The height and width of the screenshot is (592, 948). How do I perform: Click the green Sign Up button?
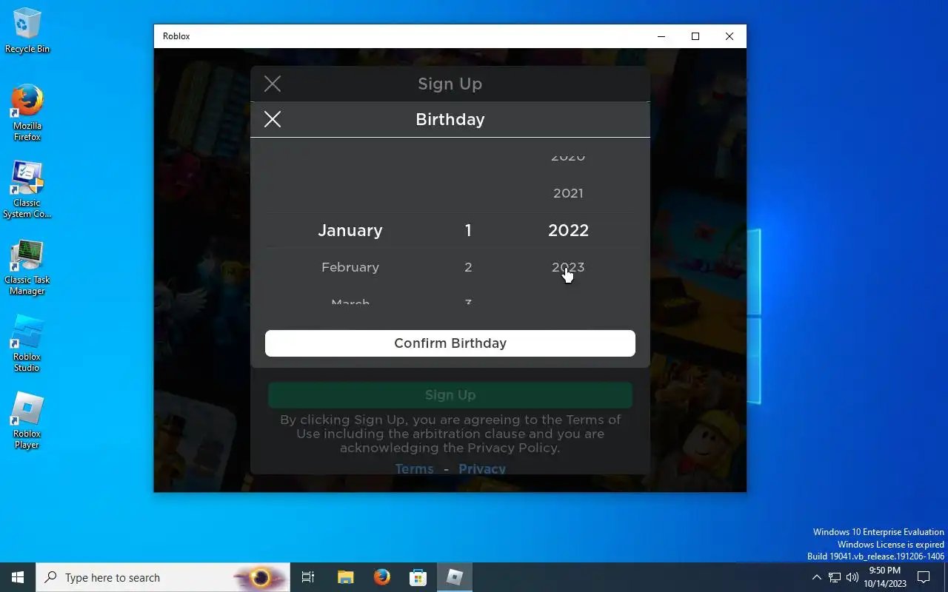[x=450, y=395]
